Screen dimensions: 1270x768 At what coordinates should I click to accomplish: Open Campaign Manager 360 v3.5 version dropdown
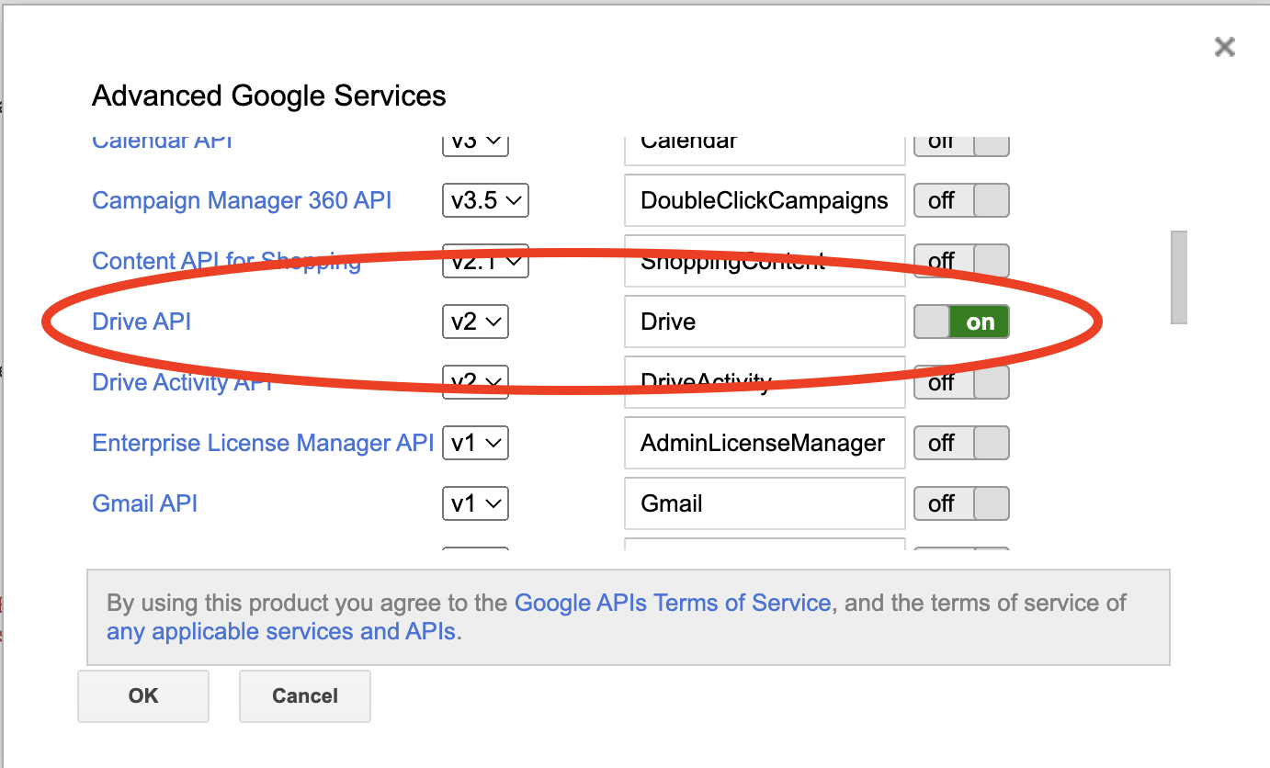pyautogui.click(x=485, y=200)
